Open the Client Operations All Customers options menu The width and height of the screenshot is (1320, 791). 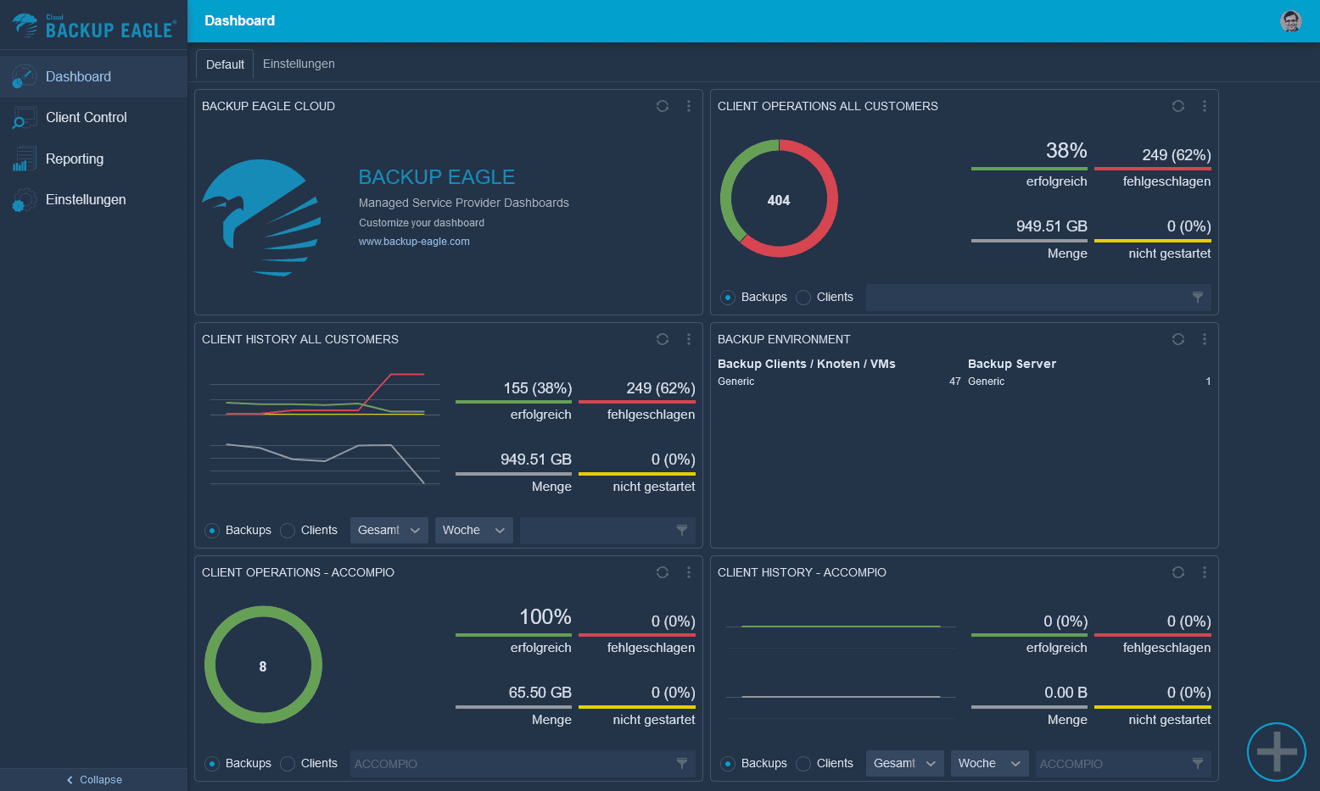1205,106
